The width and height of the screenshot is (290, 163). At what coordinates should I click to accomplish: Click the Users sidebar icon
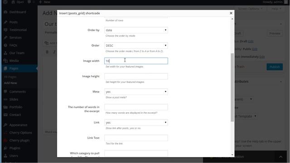(x=5, y=156)
